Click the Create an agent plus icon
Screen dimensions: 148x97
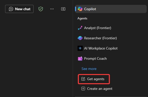[83, 89]
